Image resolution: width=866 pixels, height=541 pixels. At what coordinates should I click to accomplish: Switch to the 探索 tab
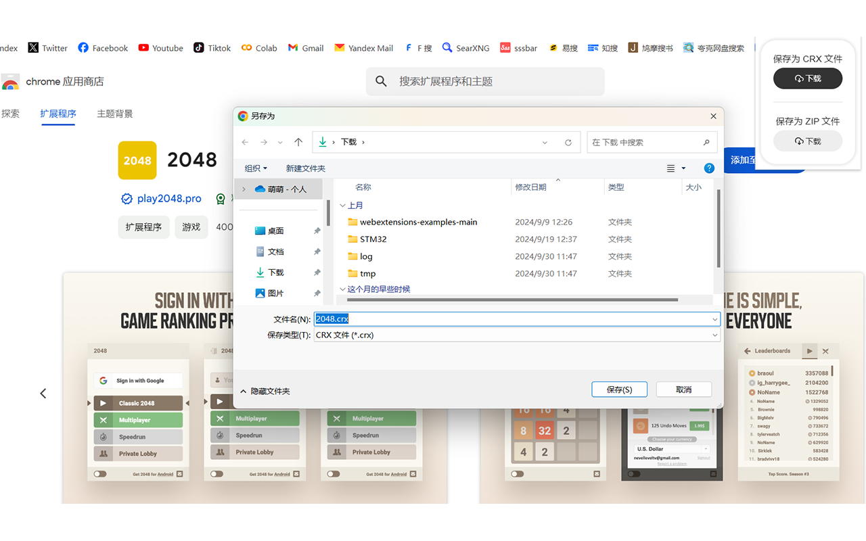pos(10,114)
